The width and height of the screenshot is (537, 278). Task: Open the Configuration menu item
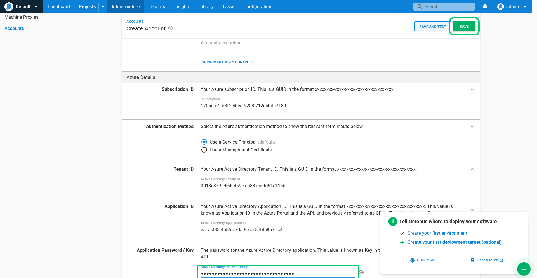[x=257, y=6]
